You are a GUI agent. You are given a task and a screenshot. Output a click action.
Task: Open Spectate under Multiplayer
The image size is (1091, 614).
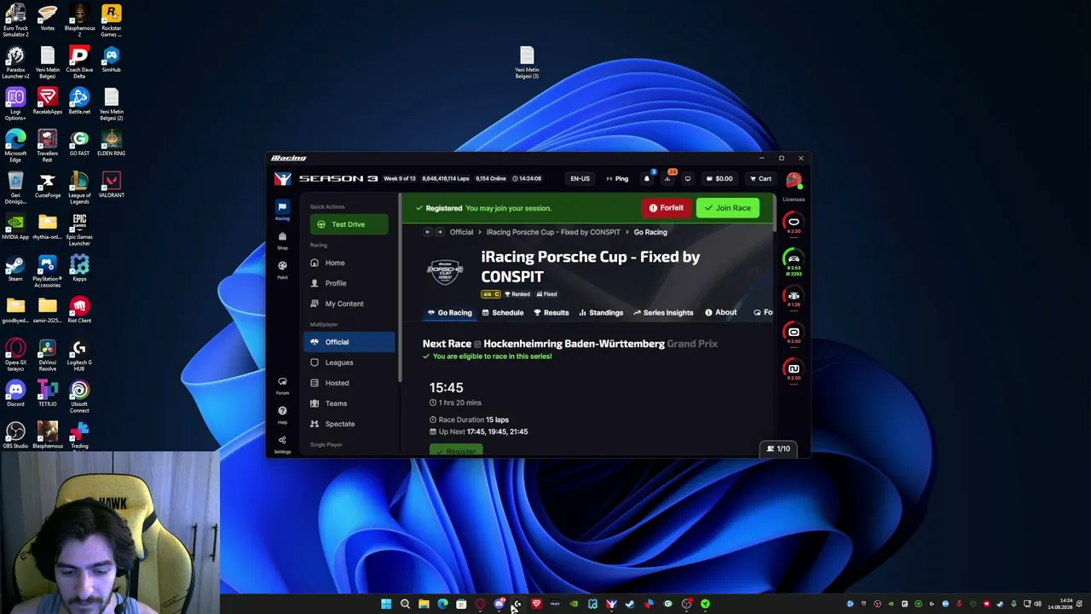point(349,424)
